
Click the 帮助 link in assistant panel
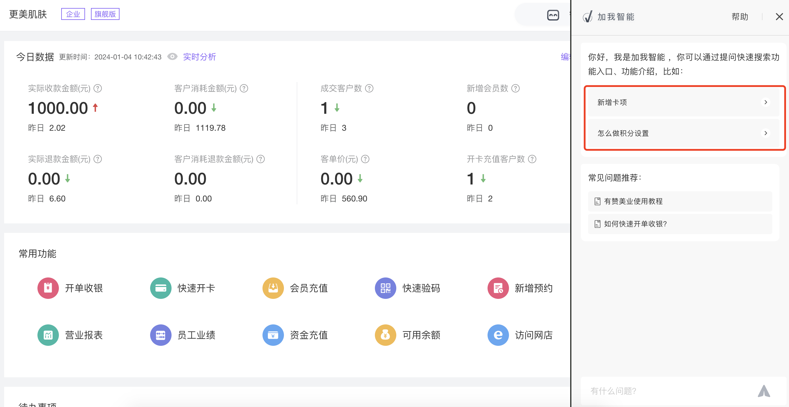click(740, 17)
